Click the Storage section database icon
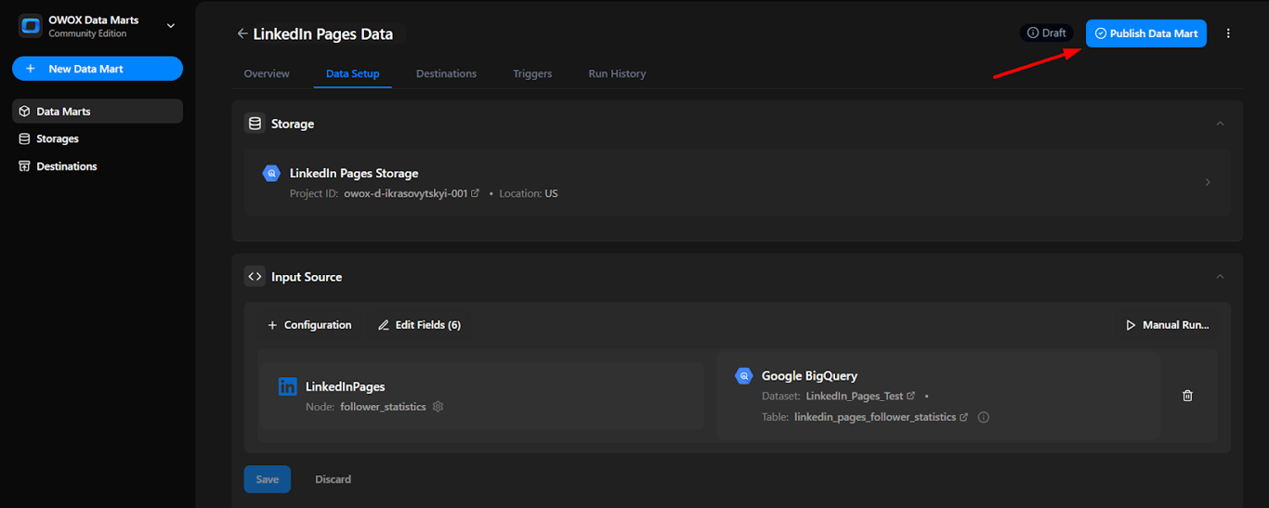Viewport: 1269px width, 508px height. click(255, 124)
